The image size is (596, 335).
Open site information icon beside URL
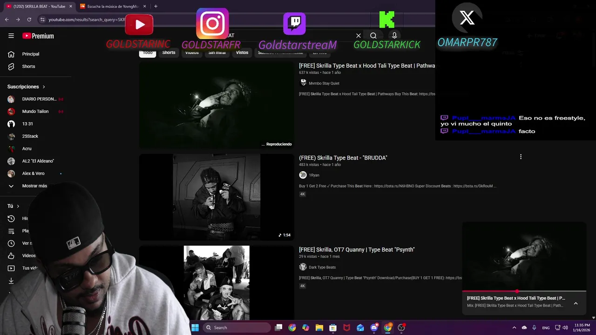[42, 20]
